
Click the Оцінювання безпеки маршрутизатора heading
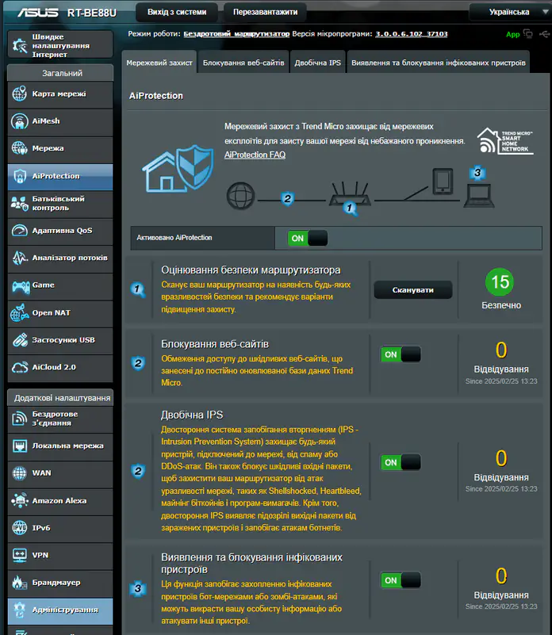click(251, 270)
